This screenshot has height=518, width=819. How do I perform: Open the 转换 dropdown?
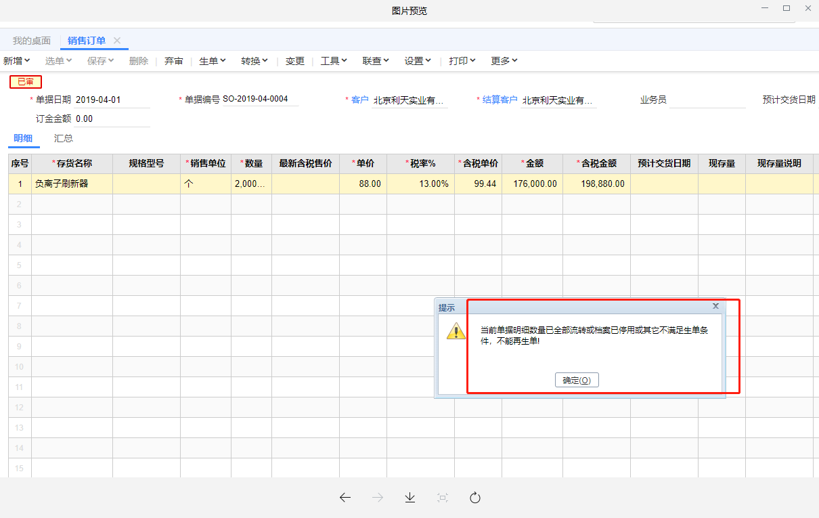(x=254, y=61)
